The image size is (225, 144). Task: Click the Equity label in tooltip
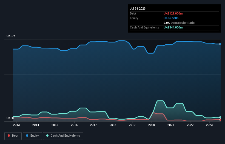coord(134,18)
